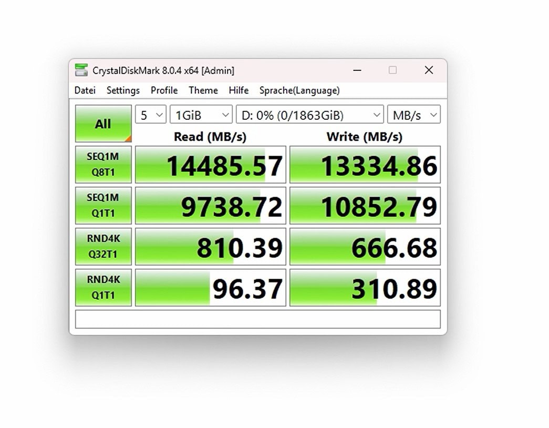The height and width of the screenshot is (428, 549).
Task: Open the D: drive selection dropdown
Action: pos(309,115)
